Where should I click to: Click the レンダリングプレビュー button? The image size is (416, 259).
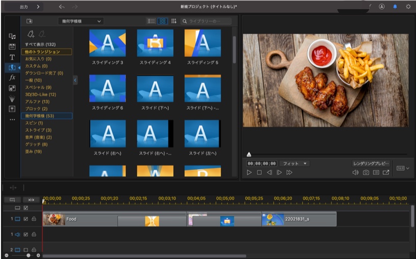pos(371,164)
